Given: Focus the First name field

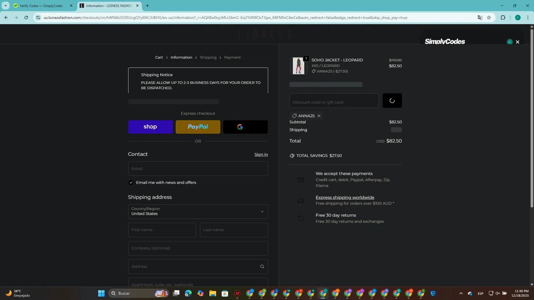Looking at the screenshot, I should (162, 230).
